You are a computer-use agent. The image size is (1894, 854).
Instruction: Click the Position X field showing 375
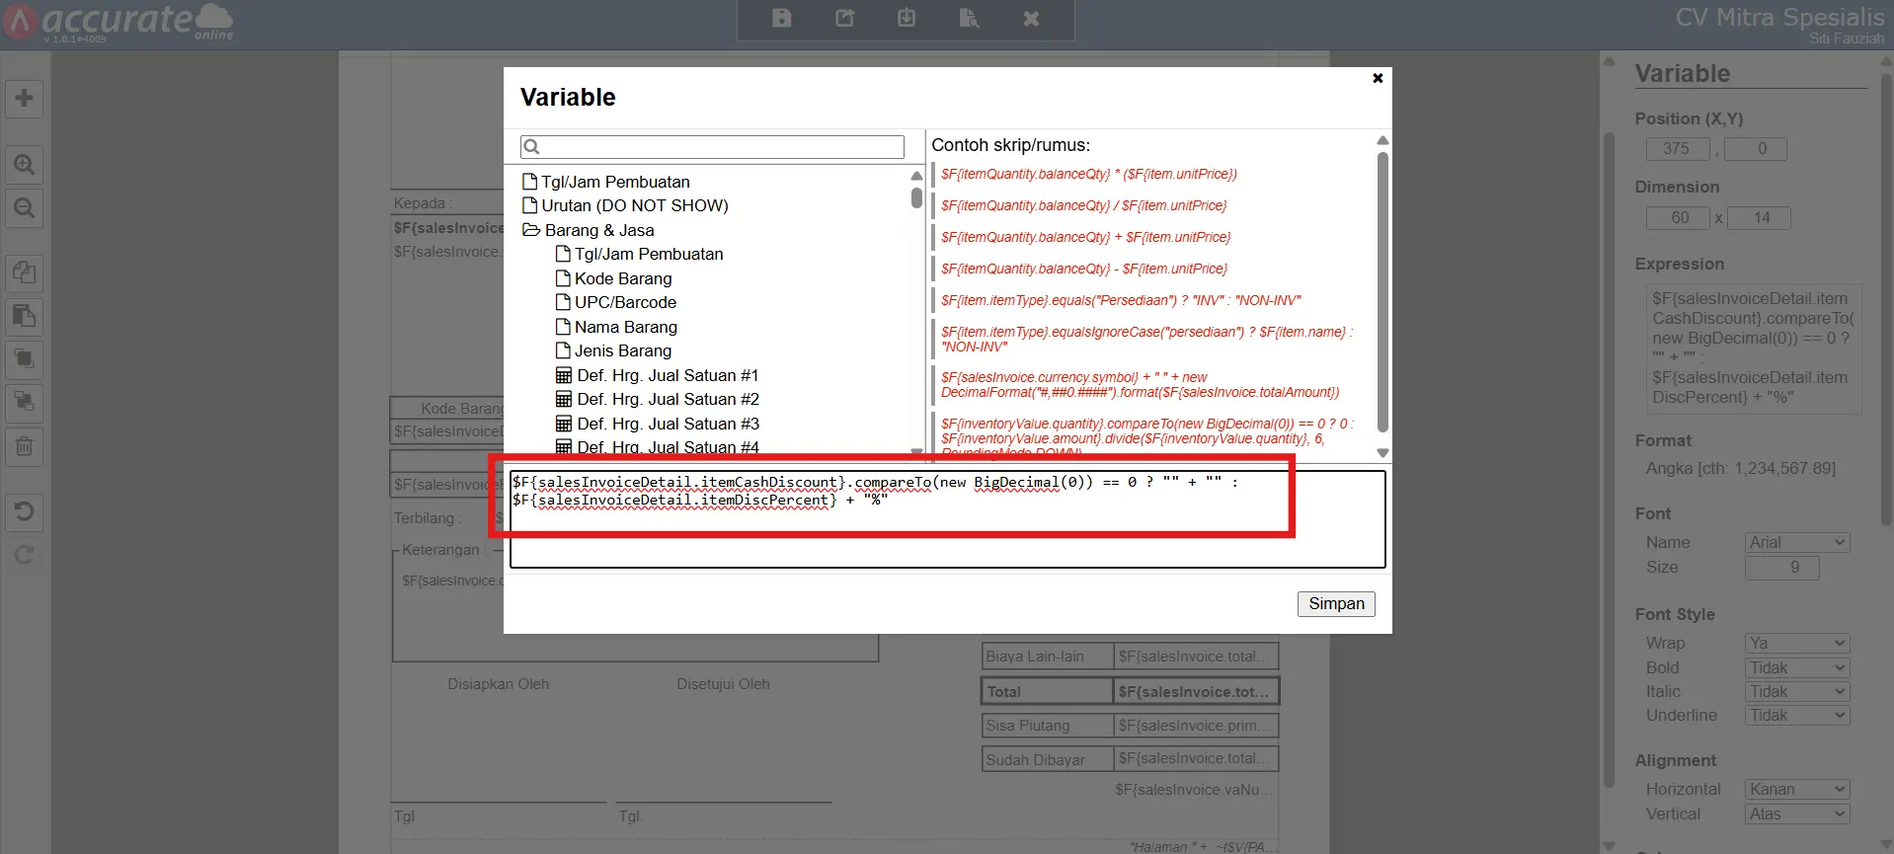(1678, 149)
